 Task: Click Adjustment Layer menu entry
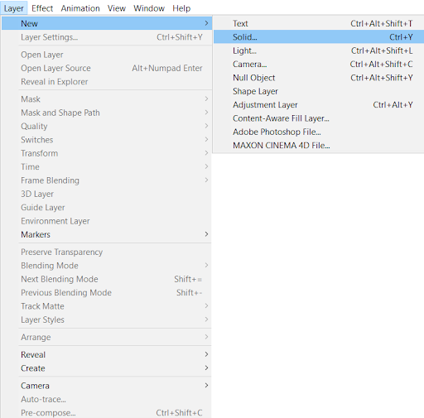(319, 104)
